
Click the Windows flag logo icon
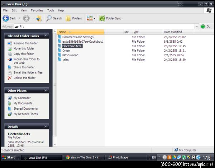click(209, 10)
